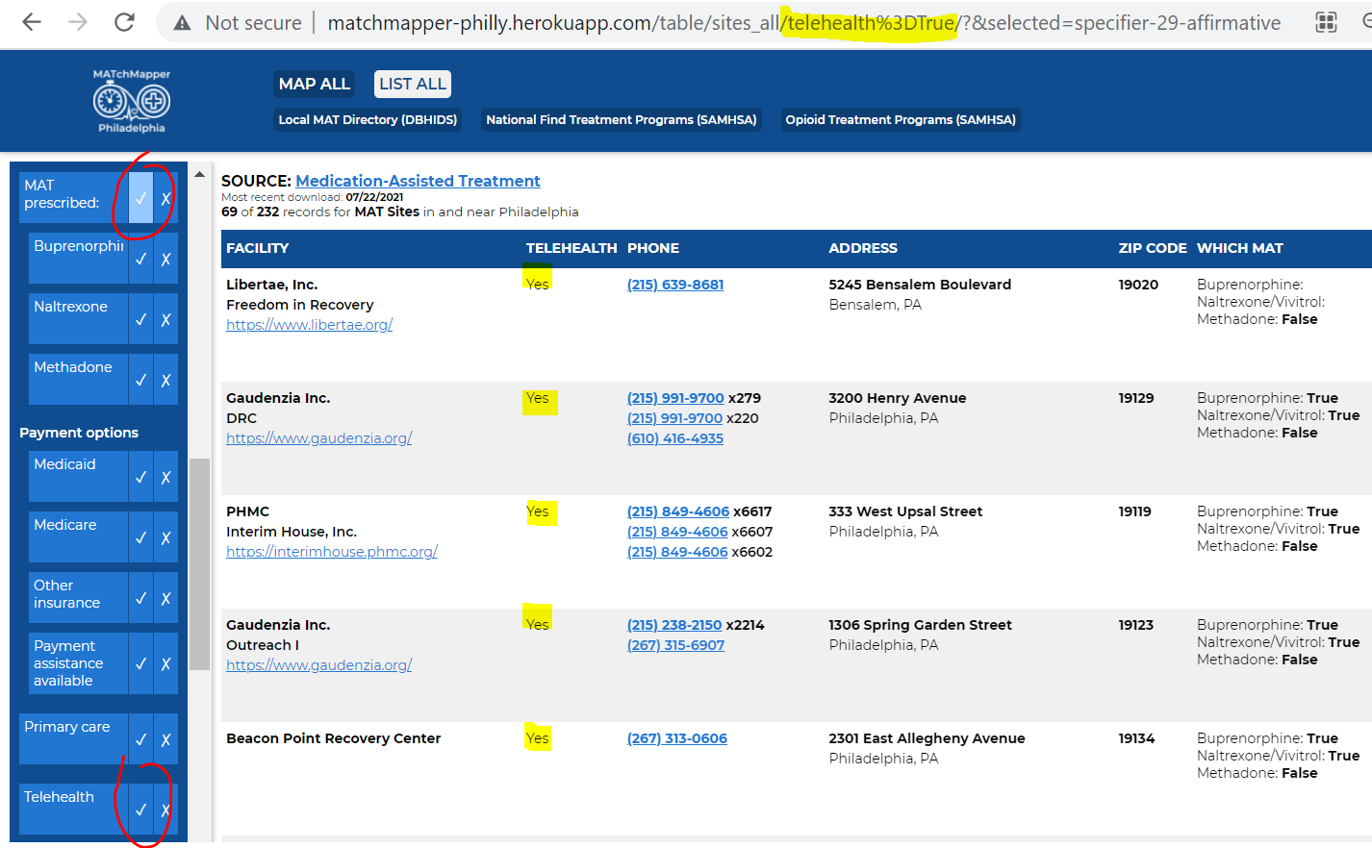
Task: Select zip code 19134 cell
Action: pyautogui.click(x=1136, y=738)
